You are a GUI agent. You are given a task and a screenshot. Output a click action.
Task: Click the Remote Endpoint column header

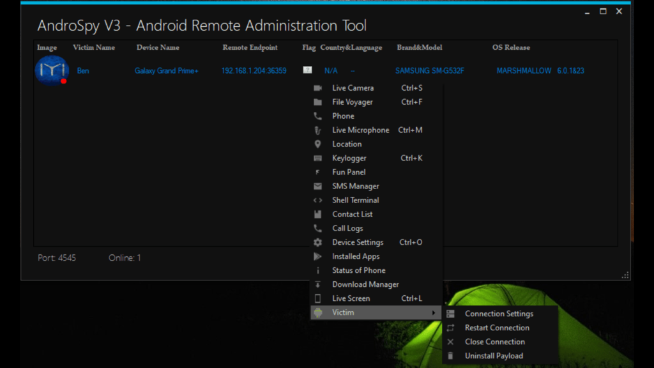pos(250,47)
